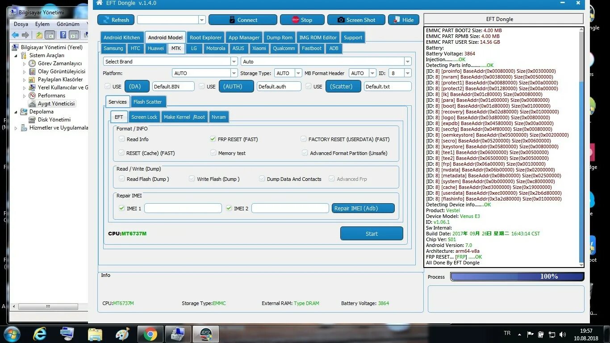Click the log panel vertical scrollbar
This screenshot has width=610, height=343.
[x=581, y=147]
